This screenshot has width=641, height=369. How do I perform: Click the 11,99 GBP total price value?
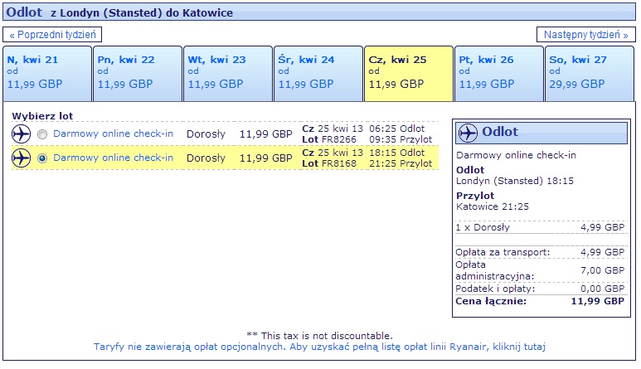pyautogui.click(x=597, y=302)
